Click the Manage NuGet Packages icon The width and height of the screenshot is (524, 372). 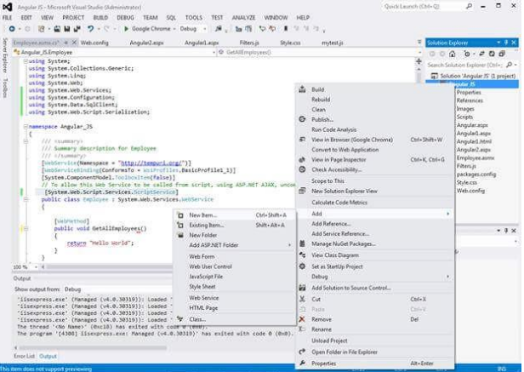coord(302,243)
